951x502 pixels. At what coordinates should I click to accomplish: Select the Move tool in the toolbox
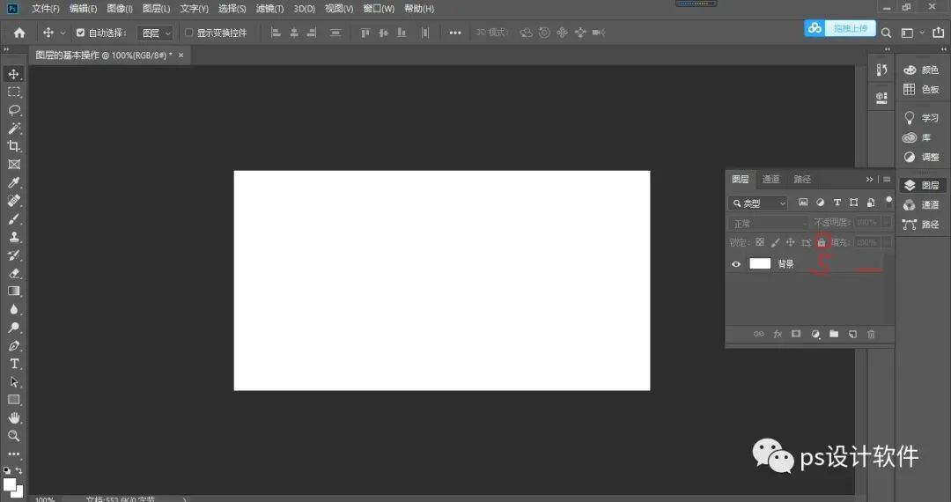coord(14,74)
